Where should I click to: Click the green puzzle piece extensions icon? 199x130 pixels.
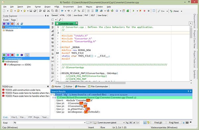(128, 11)
